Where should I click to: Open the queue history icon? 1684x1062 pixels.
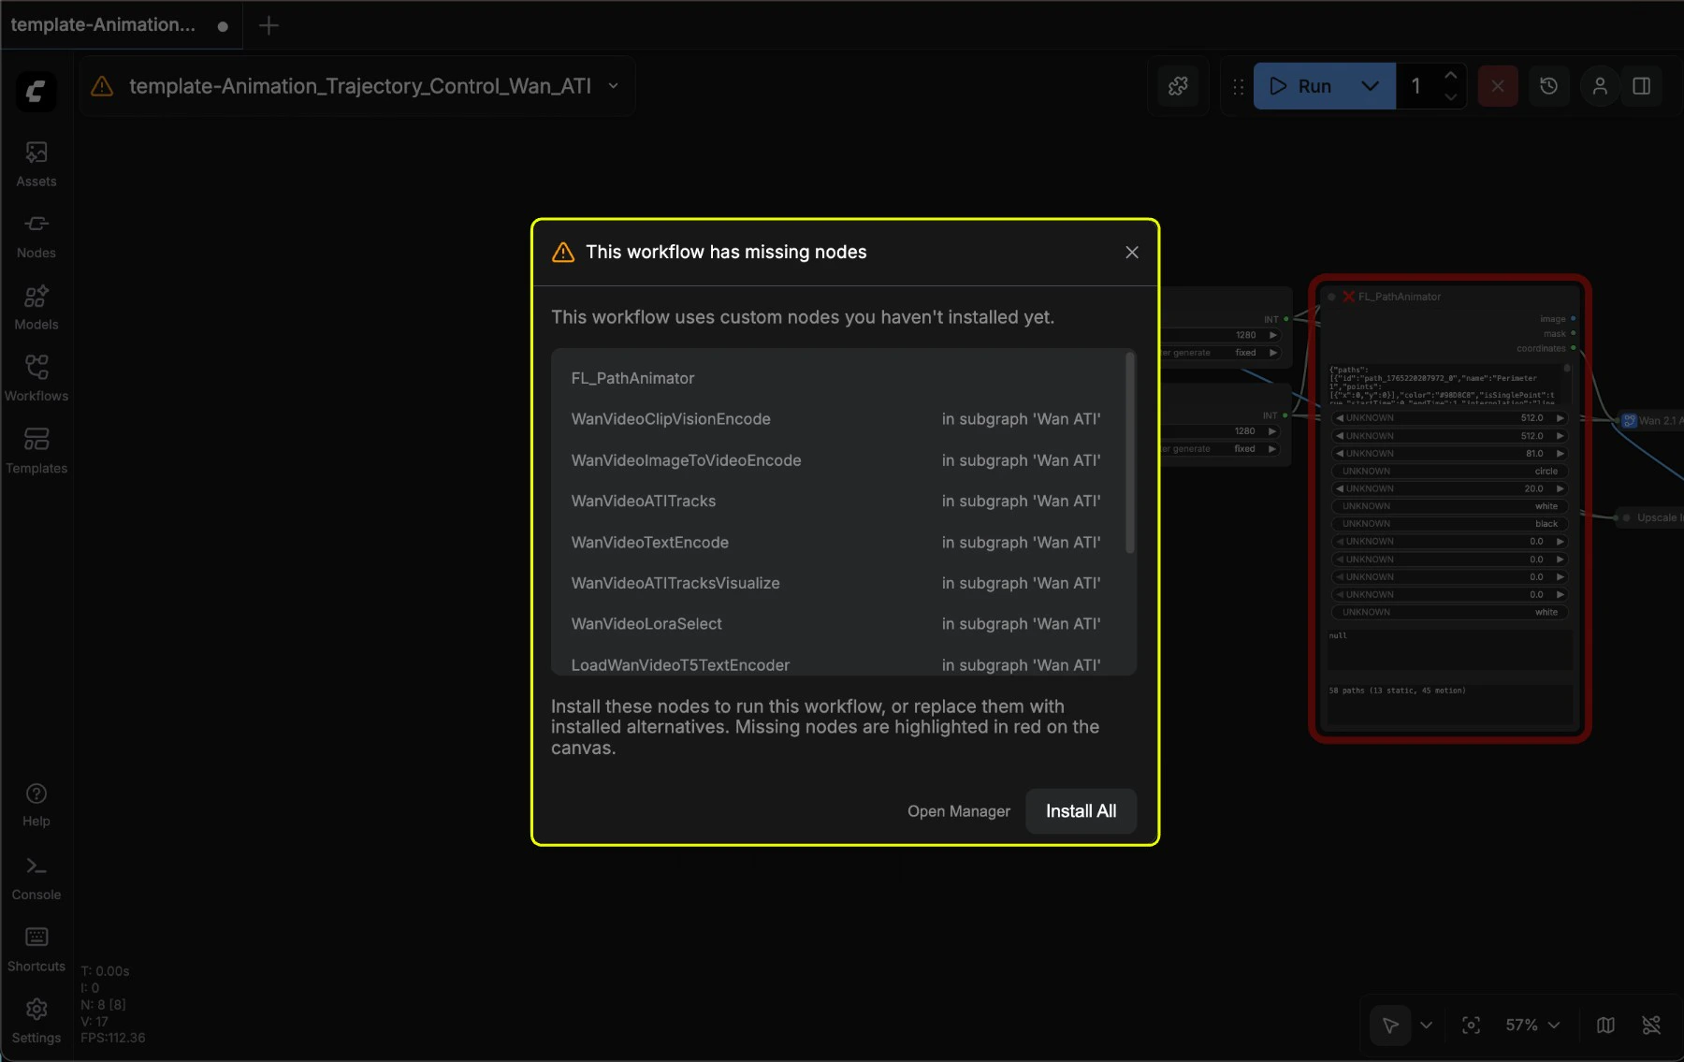click(x=1549, y=86)
